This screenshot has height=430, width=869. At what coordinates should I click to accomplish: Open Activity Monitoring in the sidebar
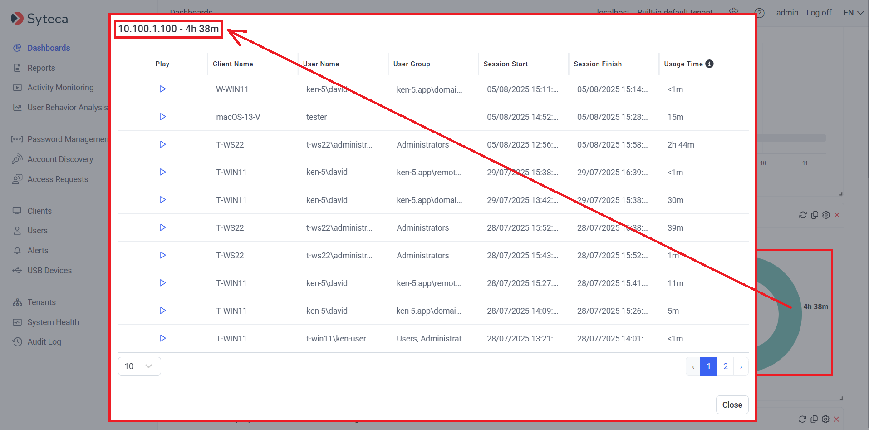tap(60, 88)
